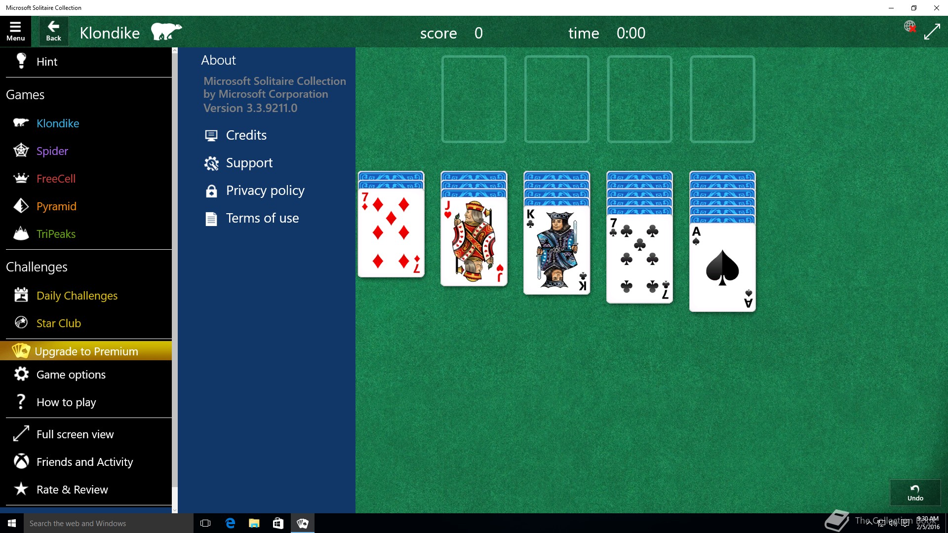Click the expand full screen icon in the header

(932, 32)
